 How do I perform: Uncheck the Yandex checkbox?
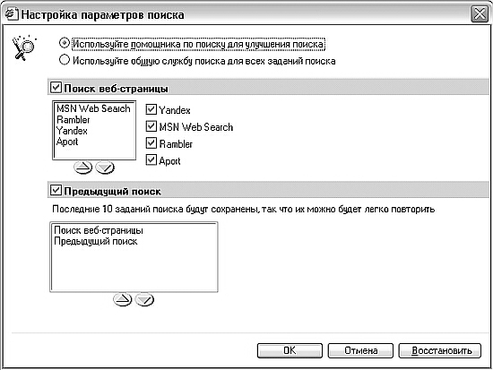151,109
